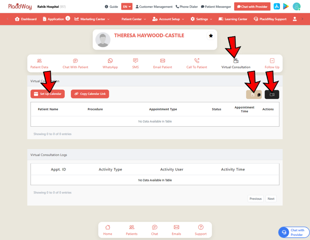Open the SMS option for patient
This screenshot has height=240, width=310.
(x=135, y=63)
